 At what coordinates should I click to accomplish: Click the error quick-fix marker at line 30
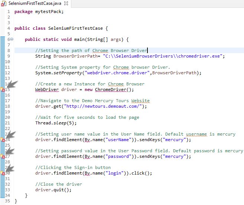click(2, 173)
